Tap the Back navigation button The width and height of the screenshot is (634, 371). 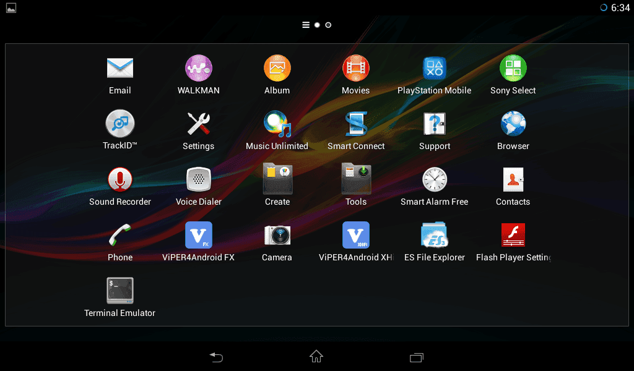coord(216,357)
